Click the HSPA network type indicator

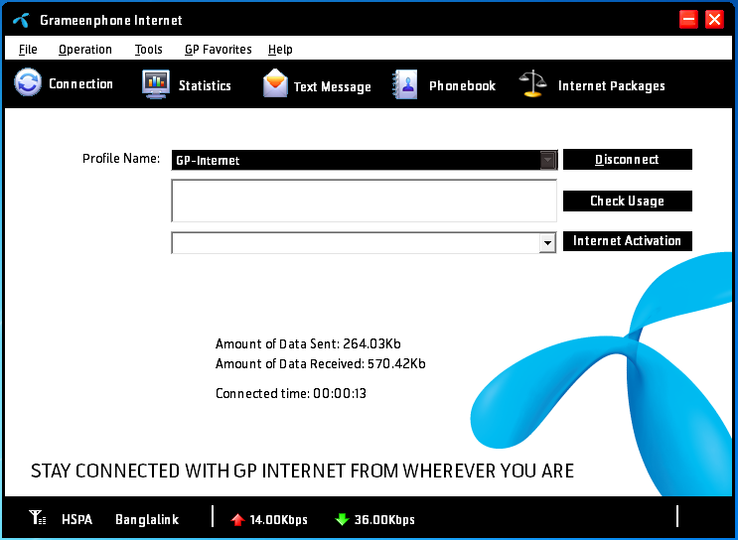tap(76, 519)
